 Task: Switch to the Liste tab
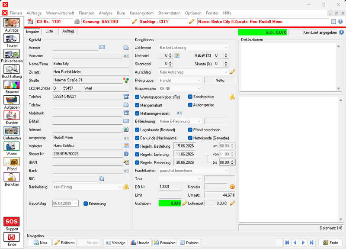49,31
